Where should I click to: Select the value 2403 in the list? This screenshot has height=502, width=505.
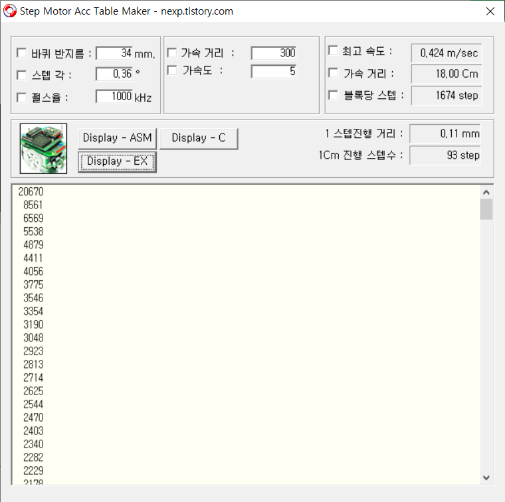coord(33,431)
